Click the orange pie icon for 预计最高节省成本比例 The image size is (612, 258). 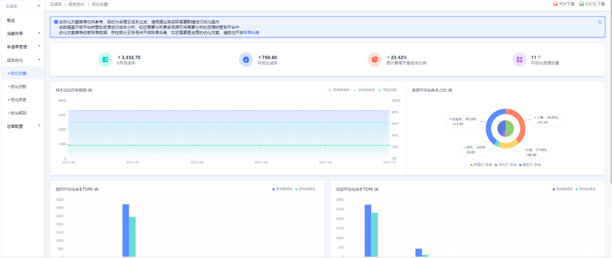coord(375,59)
